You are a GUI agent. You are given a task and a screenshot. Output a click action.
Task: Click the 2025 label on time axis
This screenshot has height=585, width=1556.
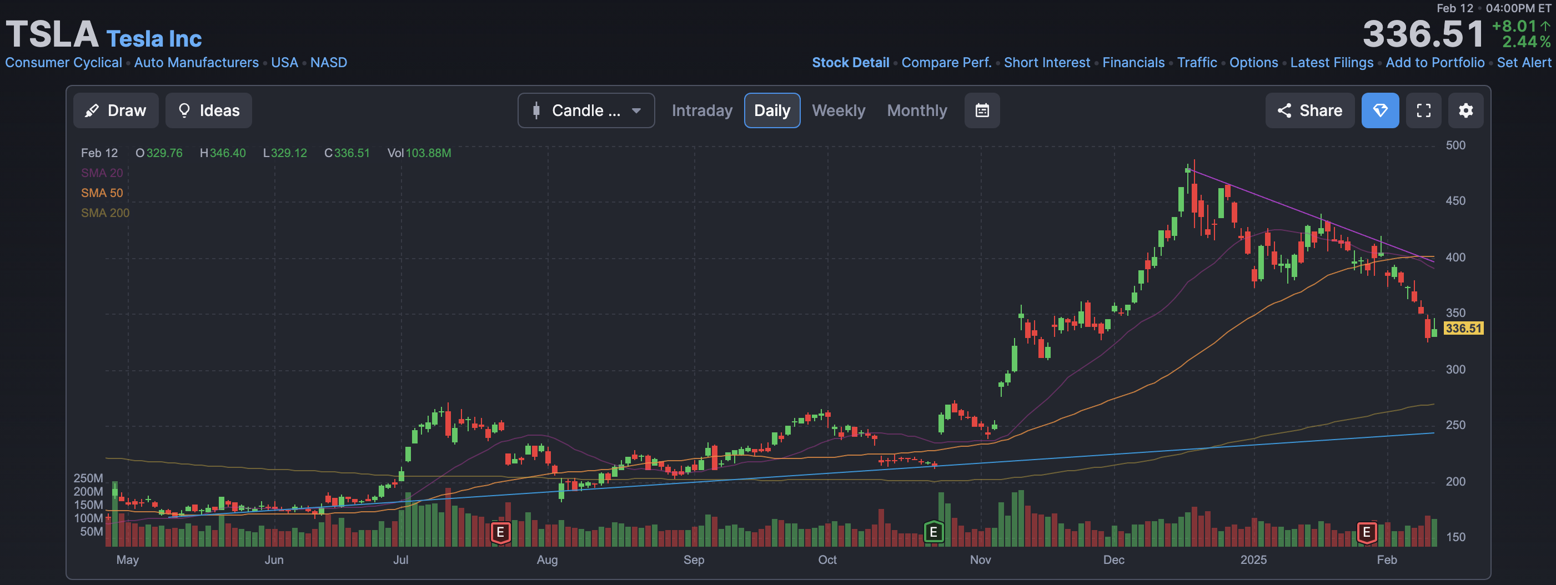coord(1253,560)
